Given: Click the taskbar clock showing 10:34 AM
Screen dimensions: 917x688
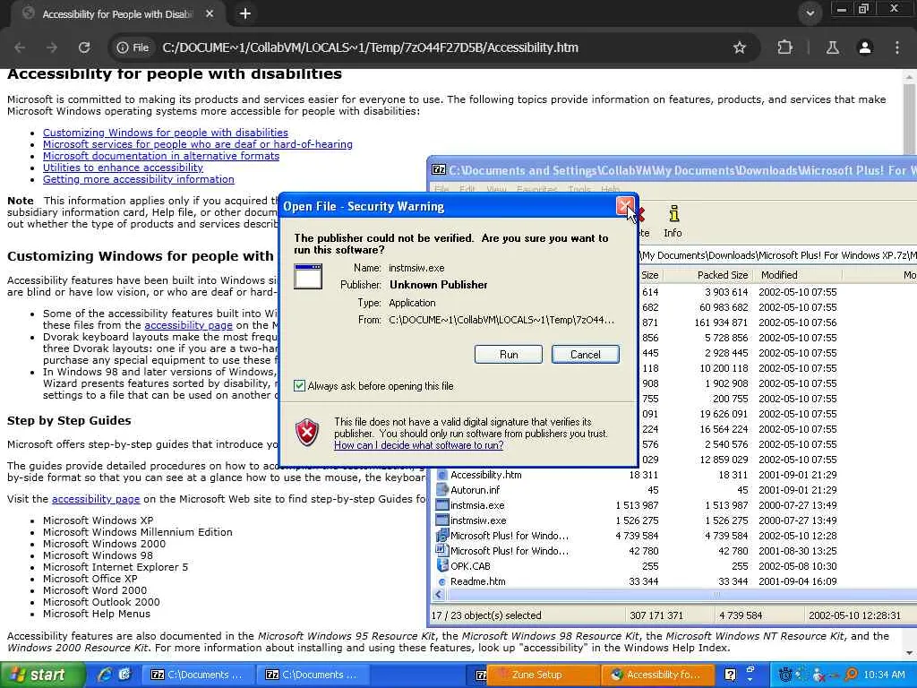Looking at the screenshot, I should coord(884,675).
